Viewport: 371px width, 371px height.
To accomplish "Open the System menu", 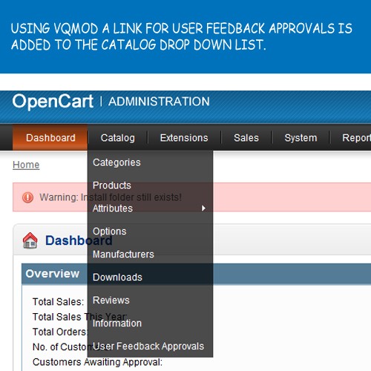I will (301, 138).
